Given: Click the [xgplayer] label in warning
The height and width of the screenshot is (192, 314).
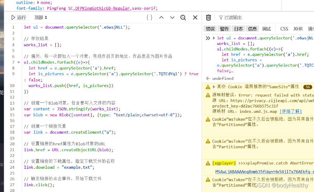Looking at the screenshot, I should [x=224, y=163].
